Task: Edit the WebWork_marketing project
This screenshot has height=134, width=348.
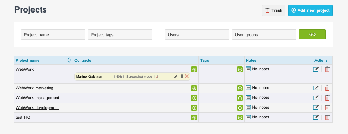Action: pyautogui.click(x=316, y=88)
